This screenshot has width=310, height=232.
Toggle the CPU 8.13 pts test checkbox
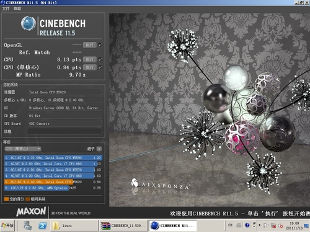(x=100, y=59)
